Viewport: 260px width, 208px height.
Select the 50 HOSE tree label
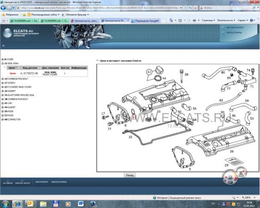pyautogui.click(x=9, y=111)
